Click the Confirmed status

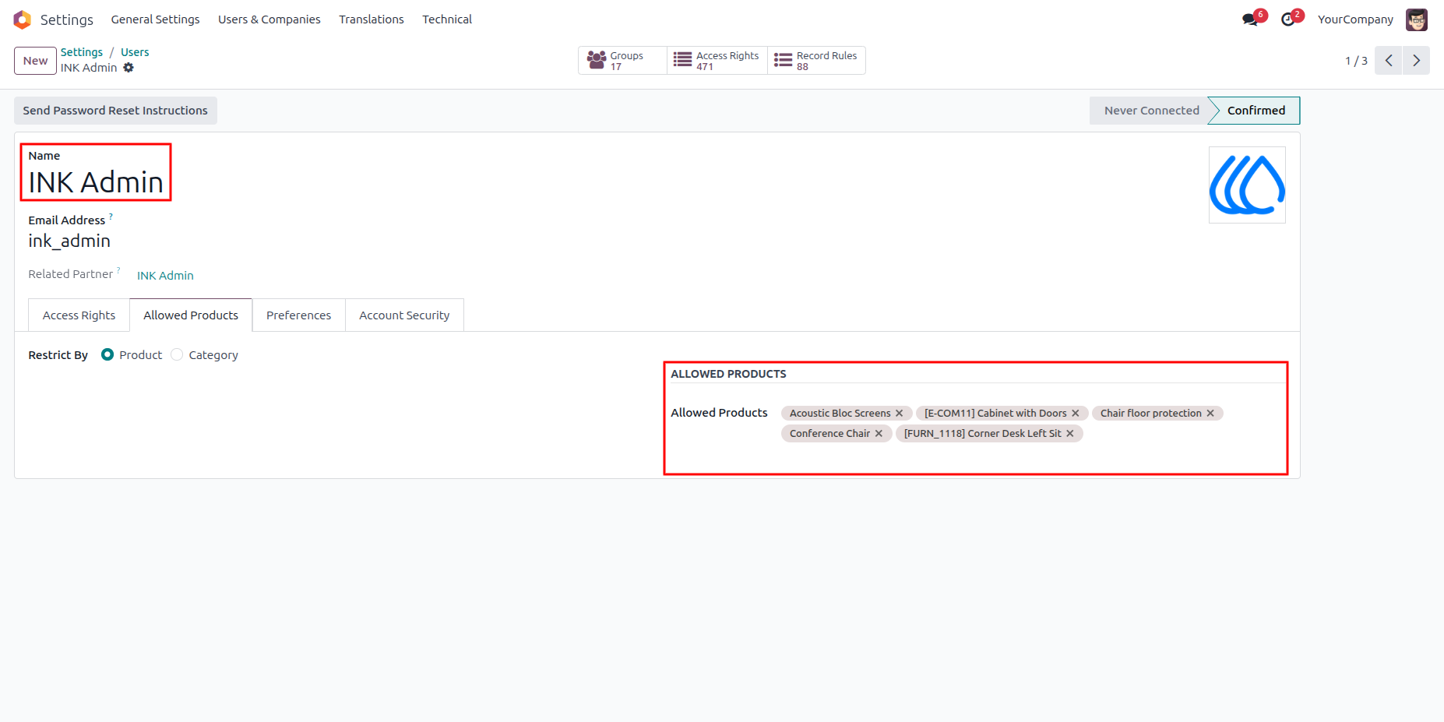coord(1256,111)
